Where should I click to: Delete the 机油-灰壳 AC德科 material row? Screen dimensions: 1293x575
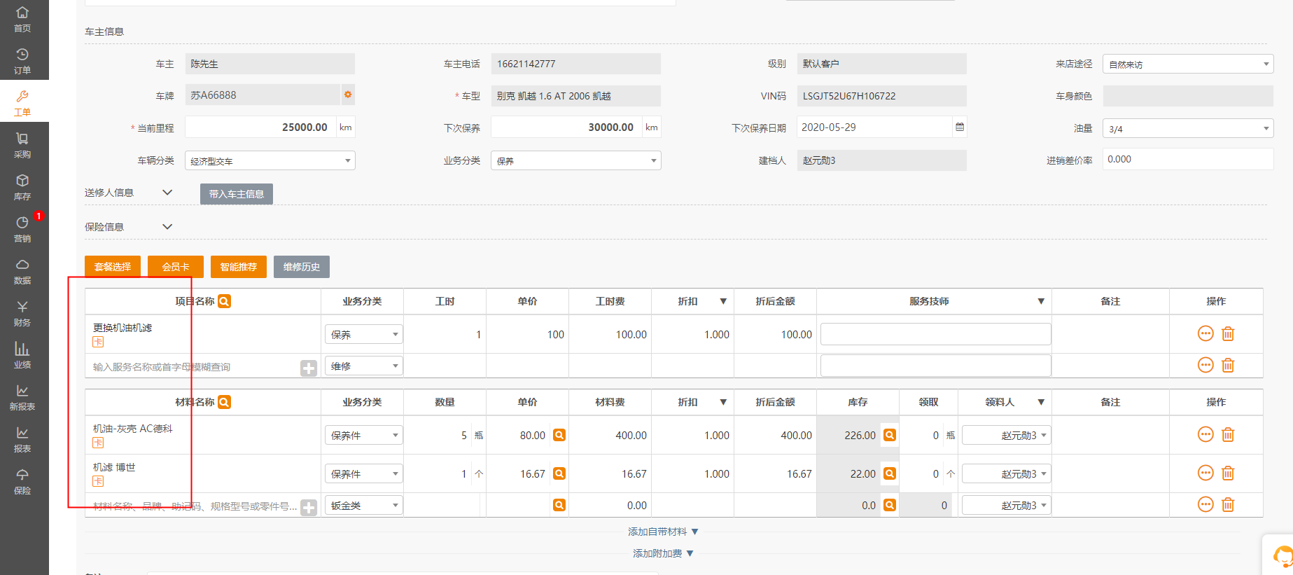[x=1228, y=435]
